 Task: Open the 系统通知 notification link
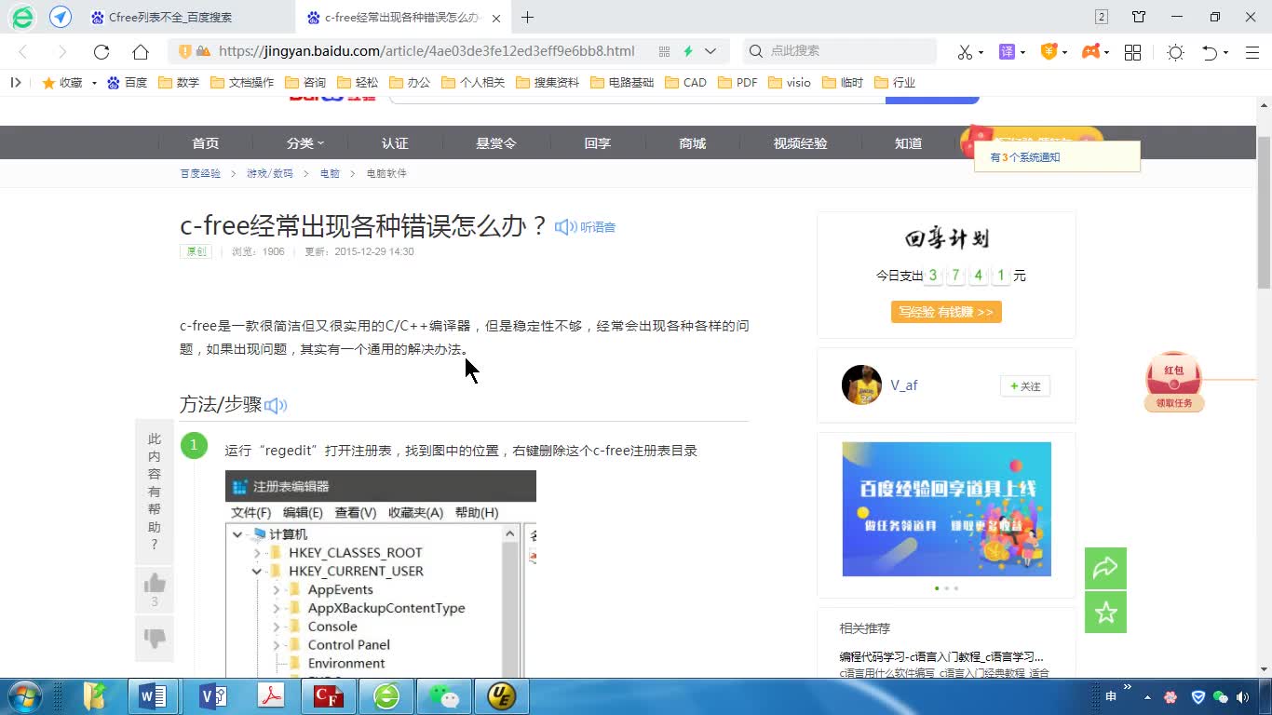pos(1025,157)
